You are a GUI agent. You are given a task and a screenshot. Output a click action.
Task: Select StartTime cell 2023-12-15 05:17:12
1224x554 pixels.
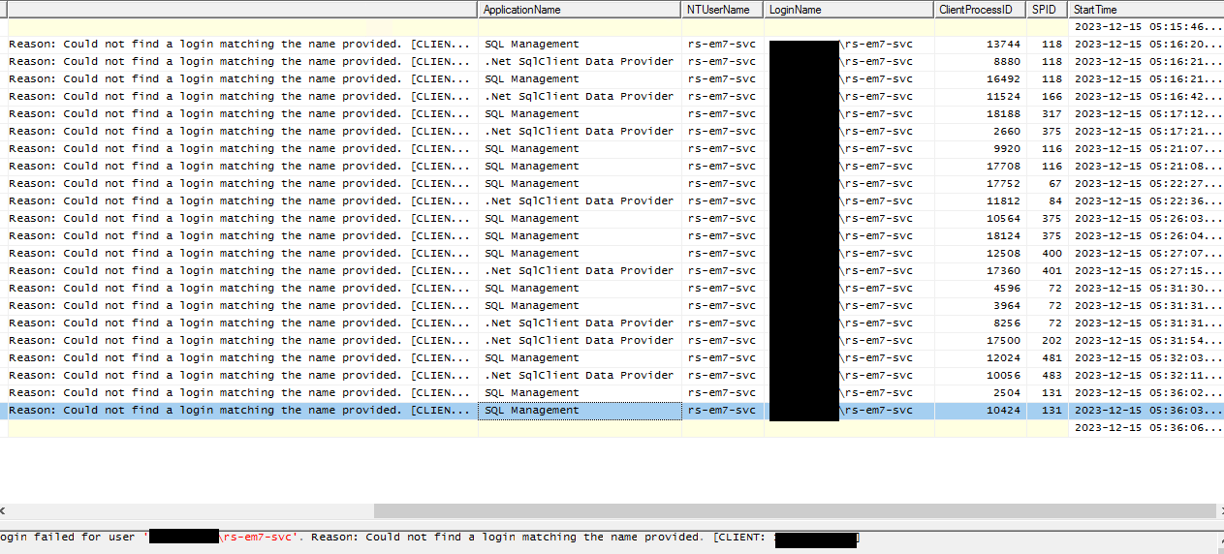click(x=1146, y=113)
